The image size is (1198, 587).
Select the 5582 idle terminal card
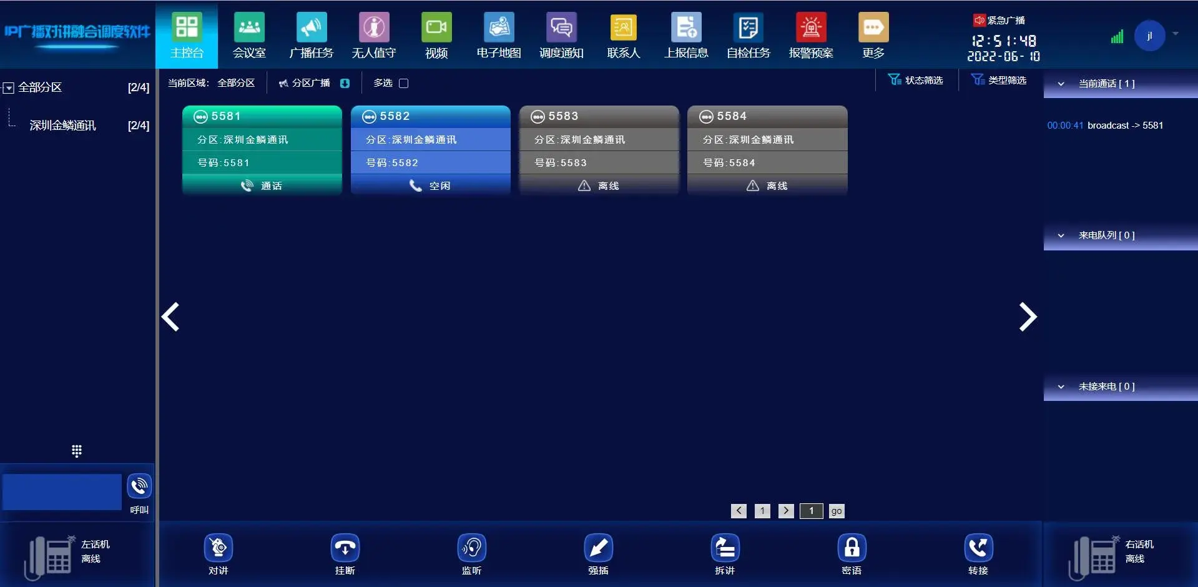[431, 150]
